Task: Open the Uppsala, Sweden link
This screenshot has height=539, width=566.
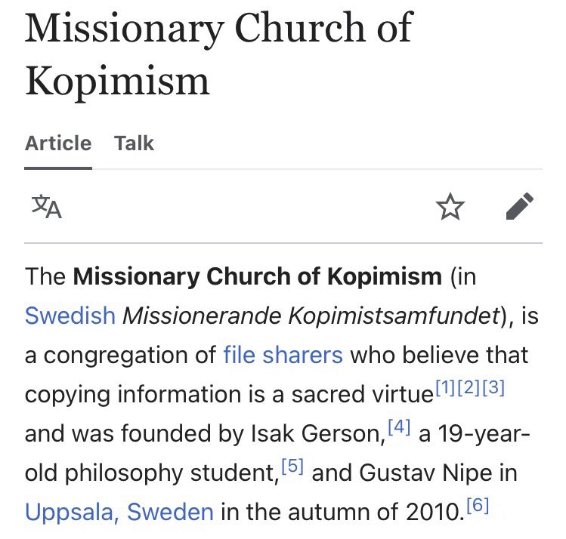Action: tap(119, 512)
